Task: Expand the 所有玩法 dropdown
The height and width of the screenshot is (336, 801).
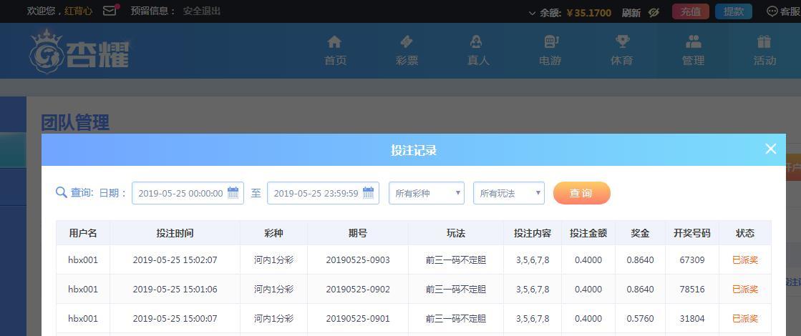Action: (509, 193)
